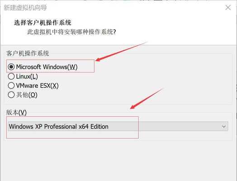Click the Linux(L) label text

pos(27,76)
